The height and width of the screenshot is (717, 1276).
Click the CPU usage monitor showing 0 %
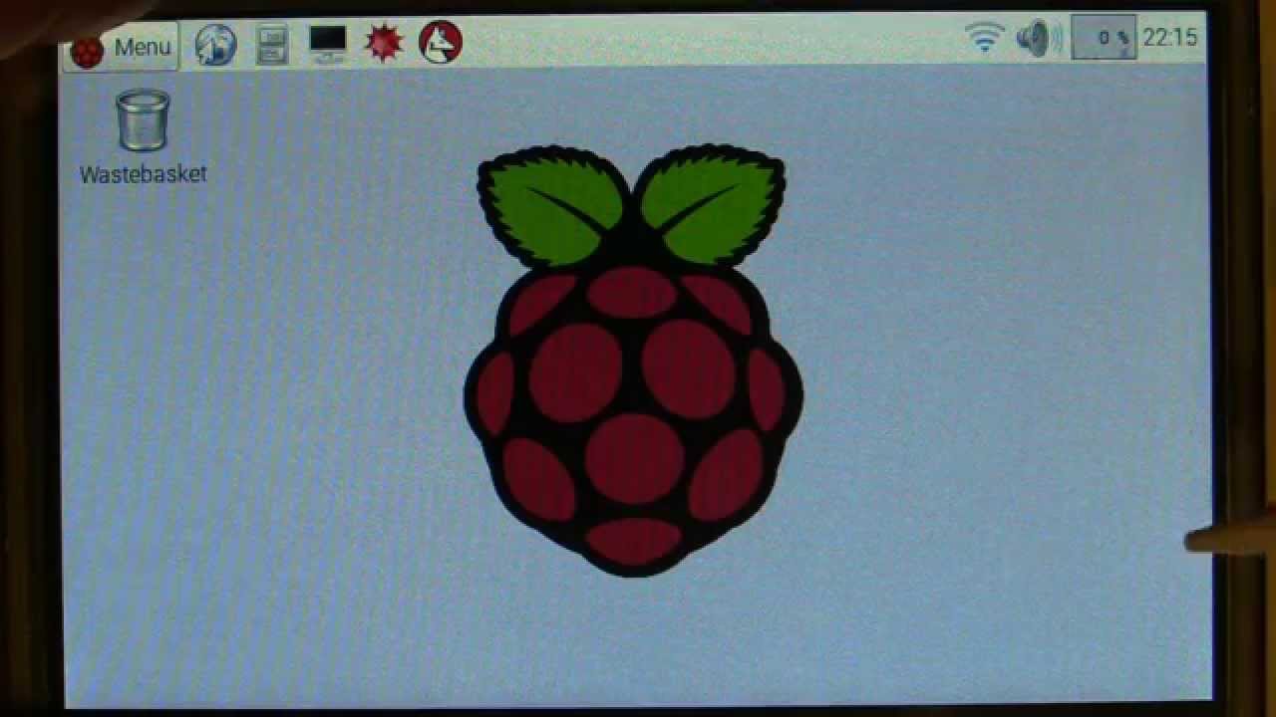[1104, 38]
